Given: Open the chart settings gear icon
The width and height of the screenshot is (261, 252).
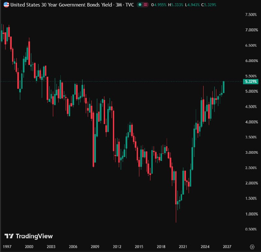Looking at the screenshot, I should point(252,247).
